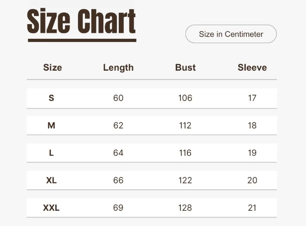
Task: Choose the XXL size row label
Action: (x=51, y=208)
